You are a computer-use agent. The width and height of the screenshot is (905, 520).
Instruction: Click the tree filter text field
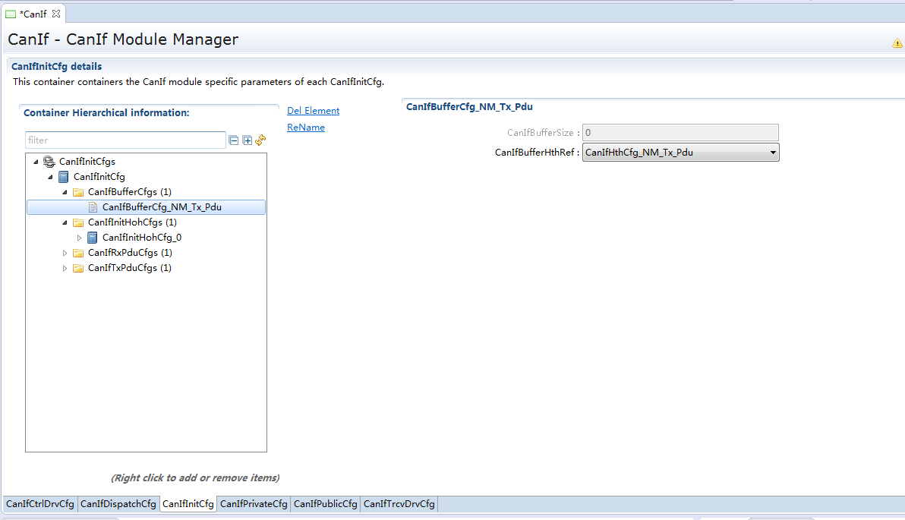click(125, 140)
